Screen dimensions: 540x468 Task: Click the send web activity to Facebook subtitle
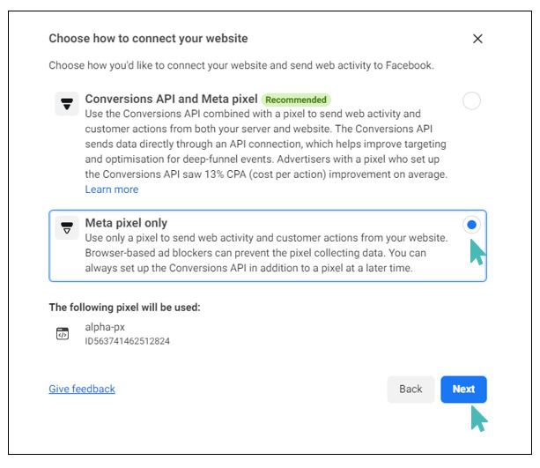point(241,65)
